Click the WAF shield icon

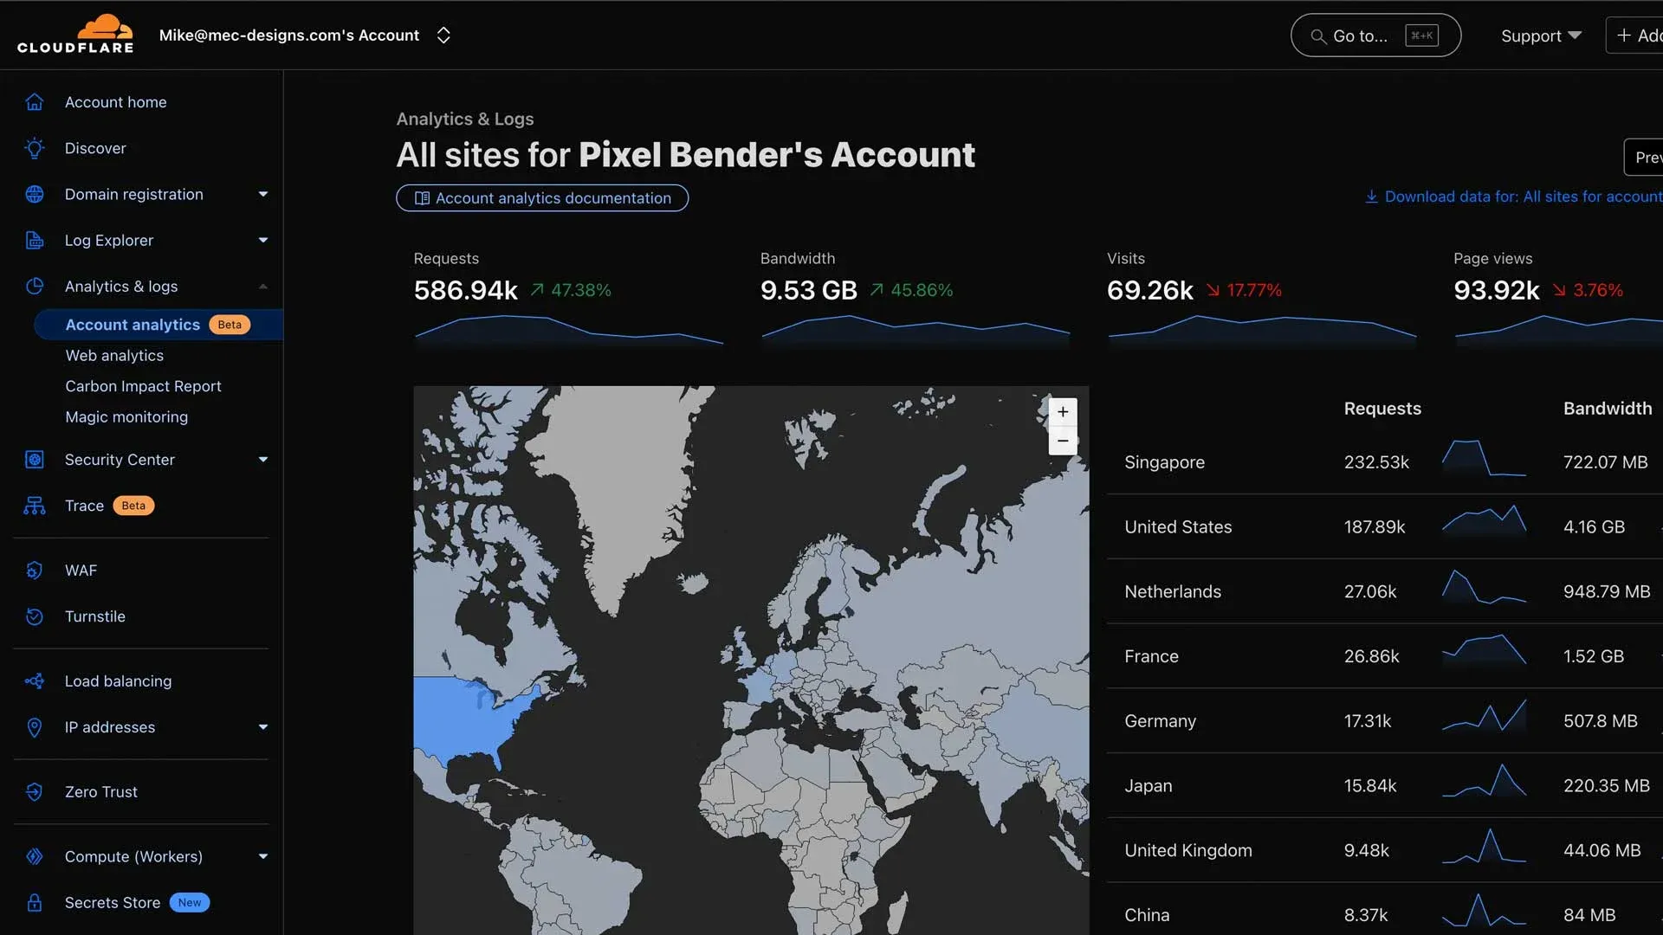[35, 571]
